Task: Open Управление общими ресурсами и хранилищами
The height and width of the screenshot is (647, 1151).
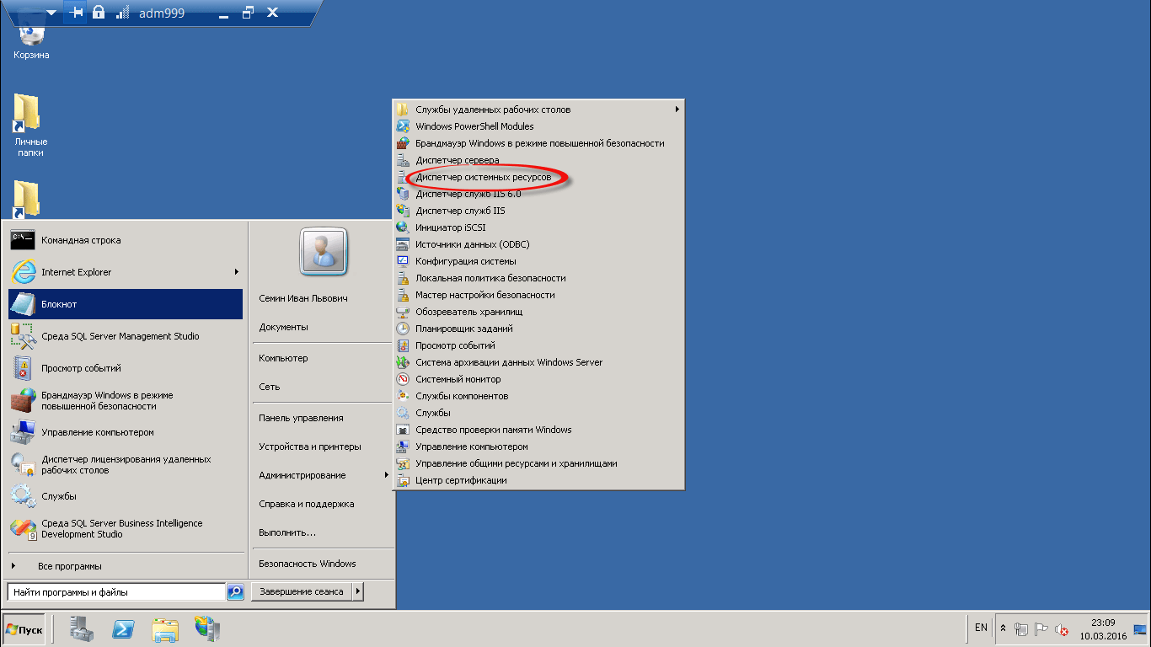Action: 538,463
